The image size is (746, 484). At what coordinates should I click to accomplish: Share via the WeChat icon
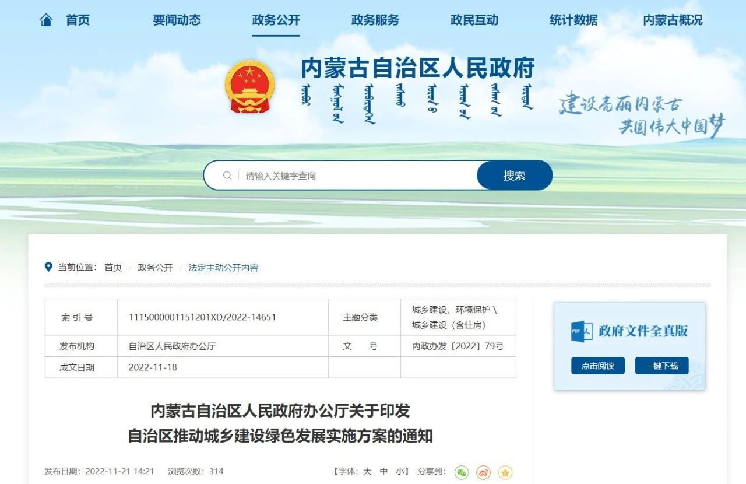[x=462, y=472]
